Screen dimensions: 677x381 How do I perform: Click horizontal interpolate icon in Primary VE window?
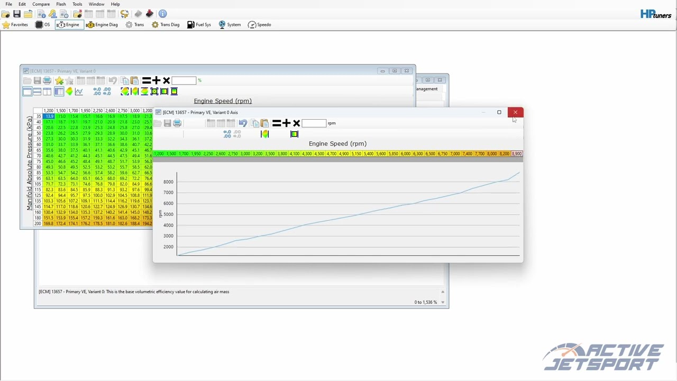click(134, 92)
